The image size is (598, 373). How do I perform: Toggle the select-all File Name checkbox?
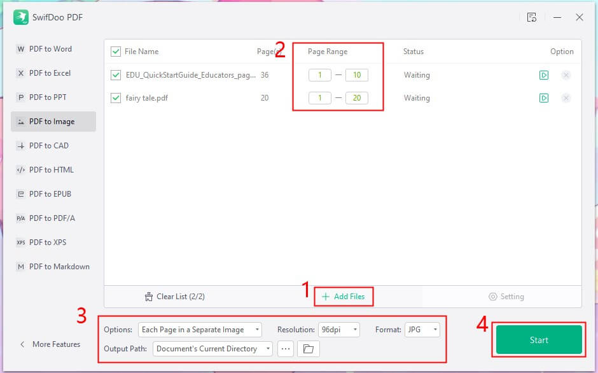pos(116,52)
